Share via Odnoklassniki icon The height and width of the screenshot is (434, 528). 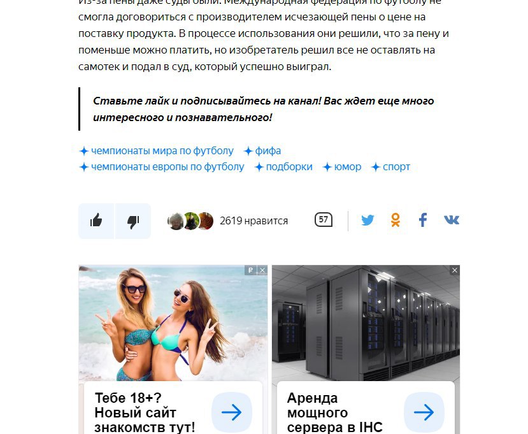tap(396, 220)
